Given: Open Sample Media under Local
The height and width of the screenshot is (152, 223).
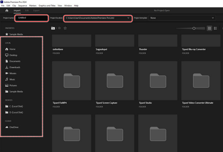Looking at the screenshot, I should [14, 92].
